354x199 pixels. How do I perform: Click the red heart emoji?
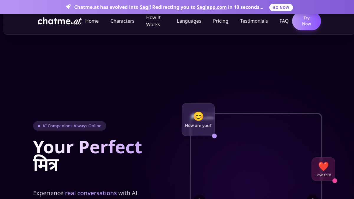[x=323, y=167]
